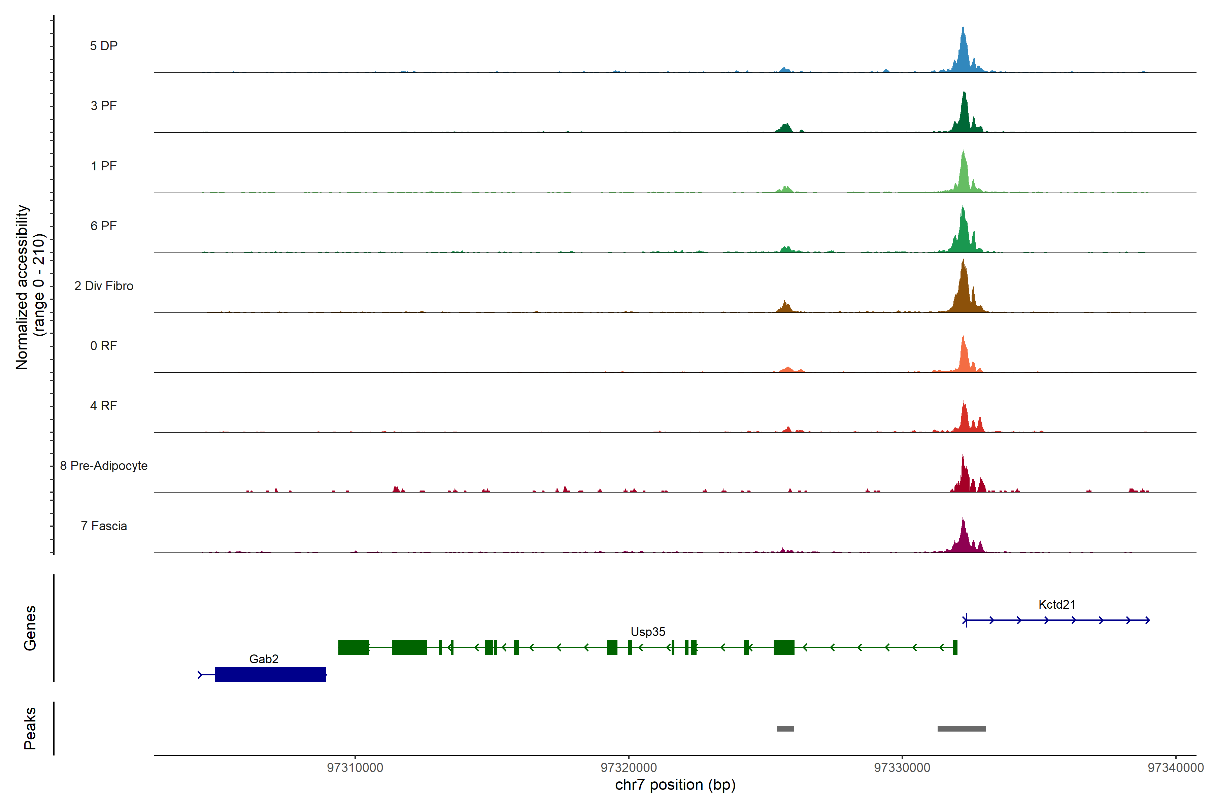Click the 7 Fascia track label
The height and width of the screenshot is (808, 1212).
(104, 526)
